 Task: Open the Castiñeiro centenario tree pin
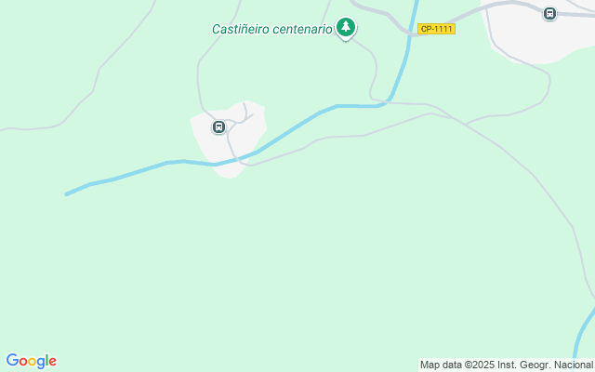coord(345,28)
